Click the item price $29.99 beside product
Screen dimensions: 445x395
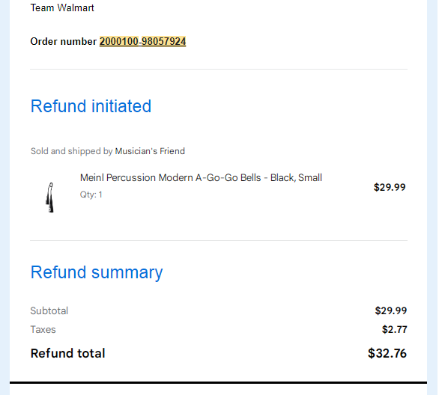click(390, 187)
